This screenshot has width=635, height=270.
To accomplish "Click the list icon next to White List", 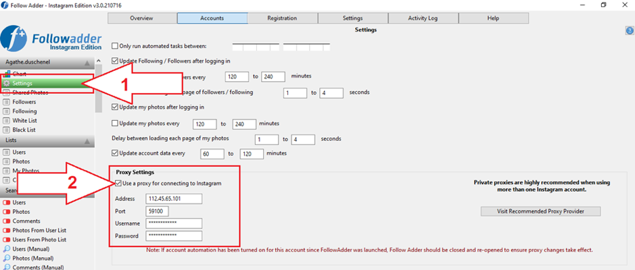I will pyautogui.click(x=7, y=120).
